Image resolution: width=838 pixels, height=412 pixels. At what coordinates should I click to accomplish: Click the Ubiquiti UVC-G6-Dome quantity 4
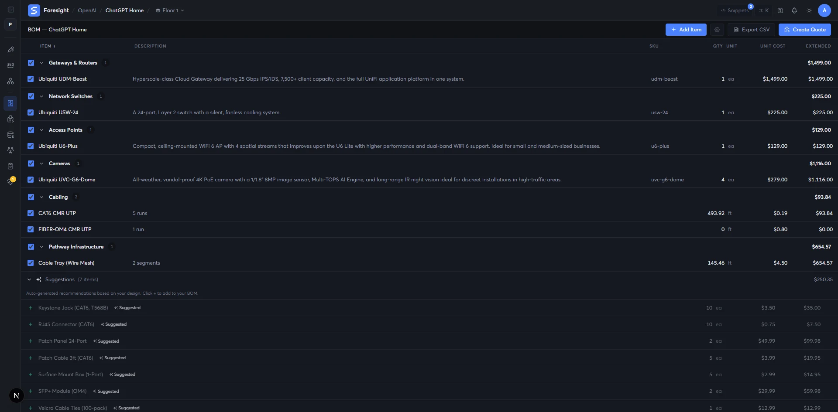(723, 180)
